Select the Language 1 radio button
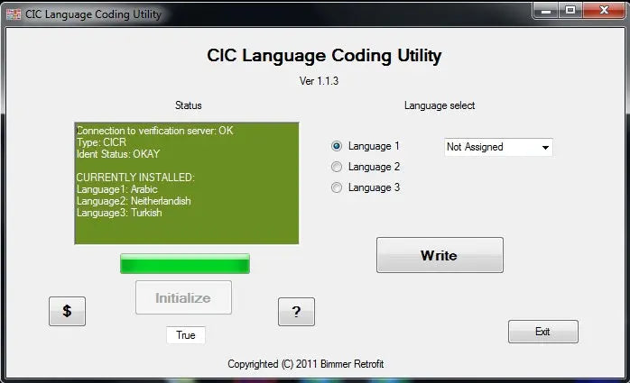This screenshot has height=383, width=630. pyautogui.click(x=338, y=146)
